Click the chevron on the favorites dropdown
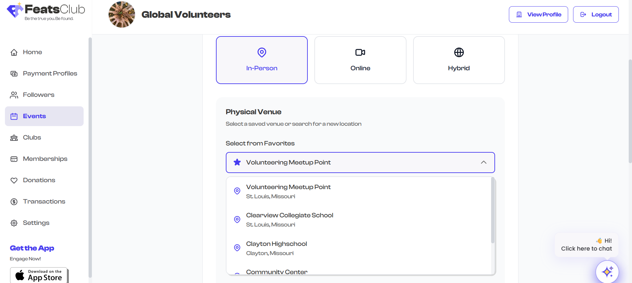 (x=484, y=163)
